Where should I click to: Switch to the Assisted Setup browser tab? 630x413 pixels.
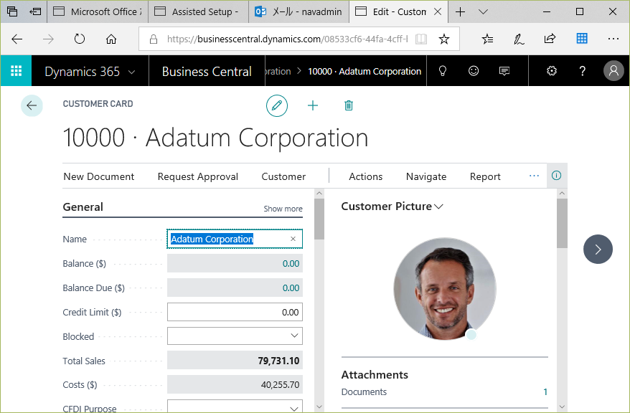click(199, 11)
